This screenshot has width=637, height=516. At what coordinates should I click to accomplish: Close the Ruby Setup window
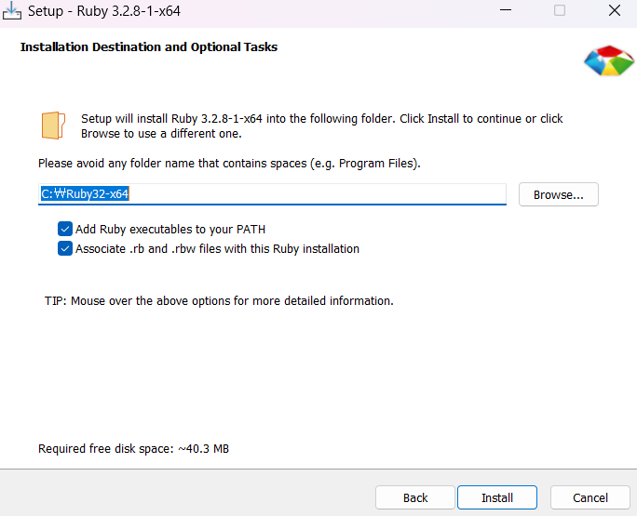coord(614,11)
